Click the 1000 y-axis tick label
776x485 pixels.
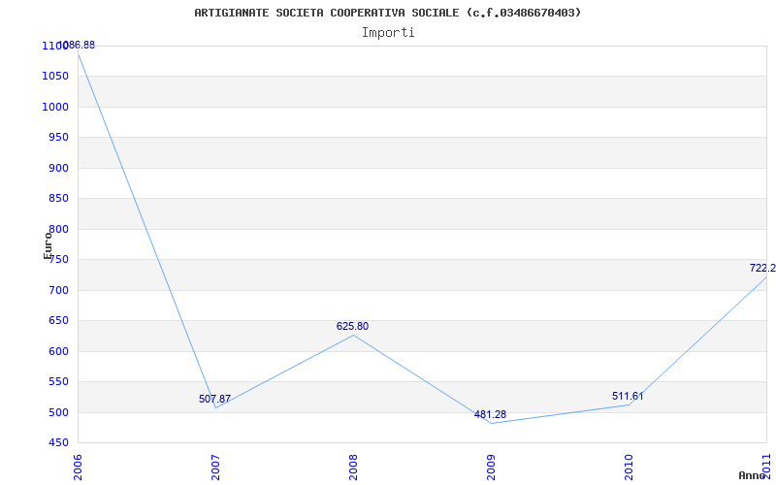coord(55,107)
